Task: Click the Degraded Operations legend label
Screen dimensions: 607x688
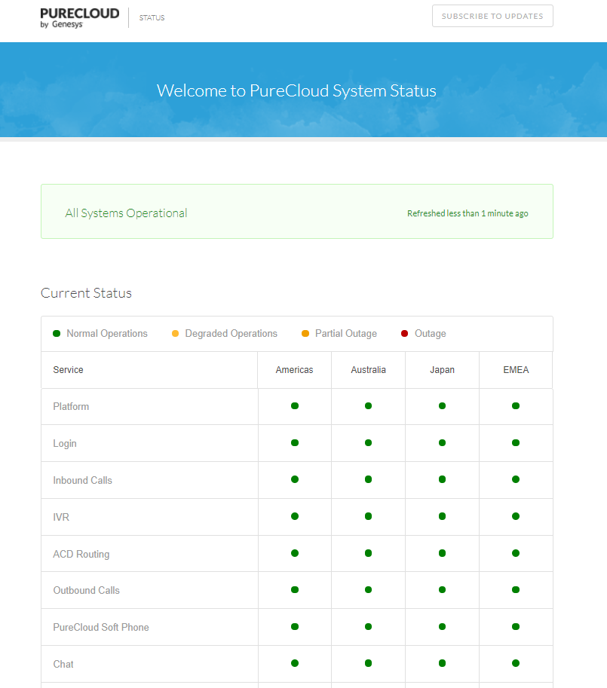Action: coord(231,334)
